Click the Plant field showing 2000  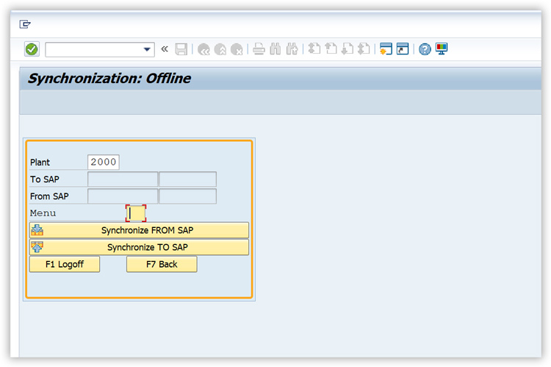pyautogui.click(x=104, y=162)
